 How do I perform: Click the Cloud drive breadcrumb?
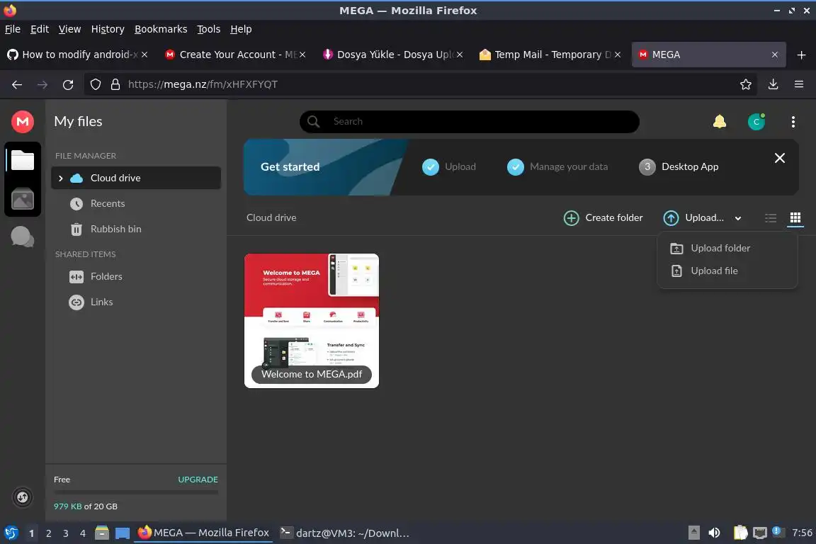(271, 217)
